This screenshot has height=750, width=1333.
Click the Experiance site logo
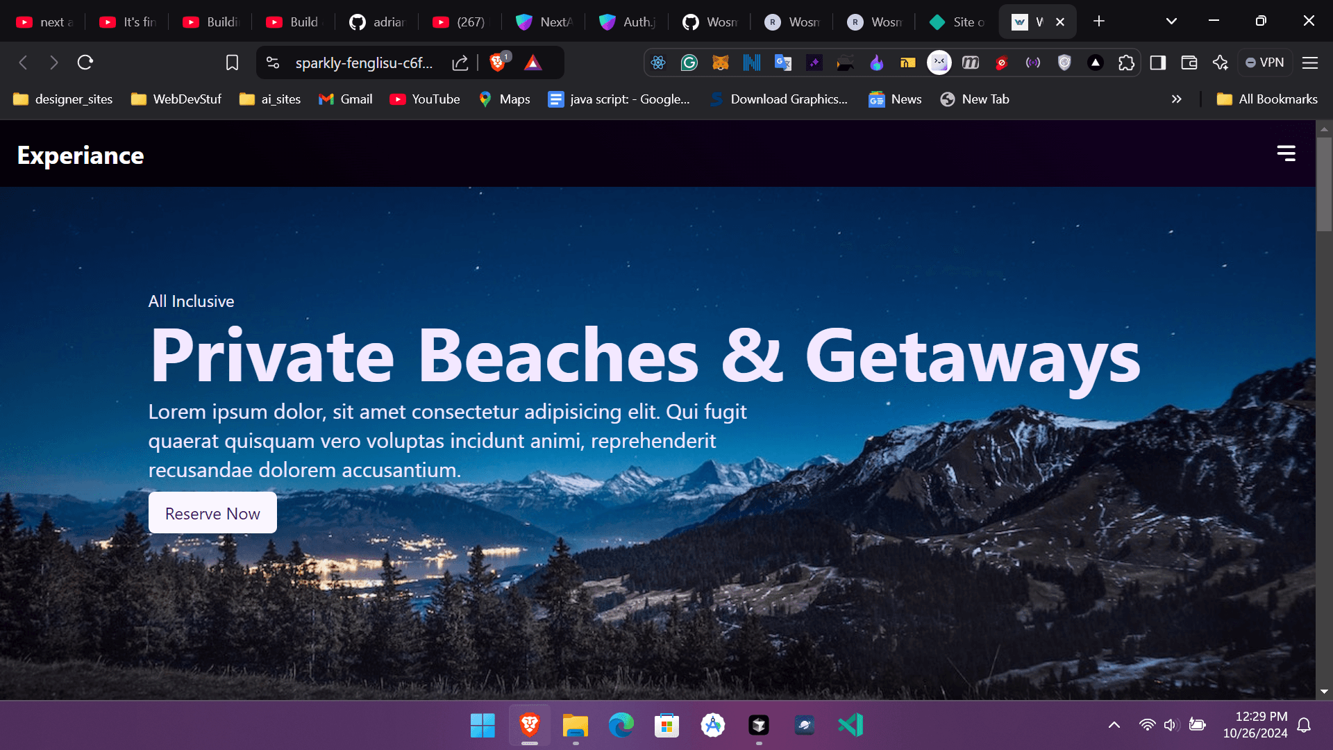coord(79,155)
